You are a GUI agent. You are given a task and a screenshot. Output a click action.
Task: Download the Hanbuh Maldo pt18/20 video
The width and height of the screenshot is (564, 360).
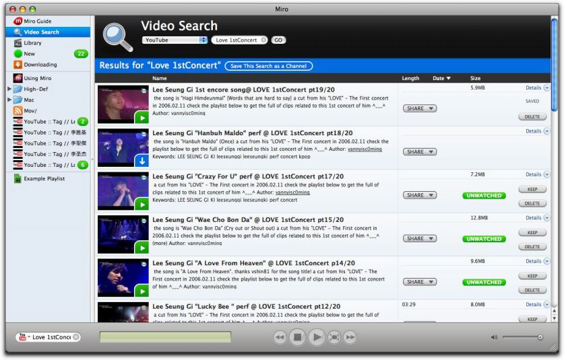[x=142, y=161]
